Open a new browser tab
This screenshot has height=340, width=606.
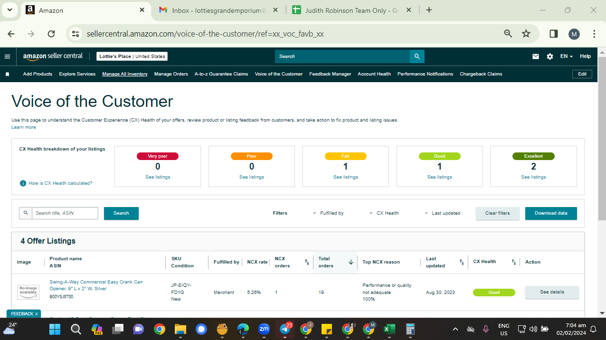(x=429, y=10)
